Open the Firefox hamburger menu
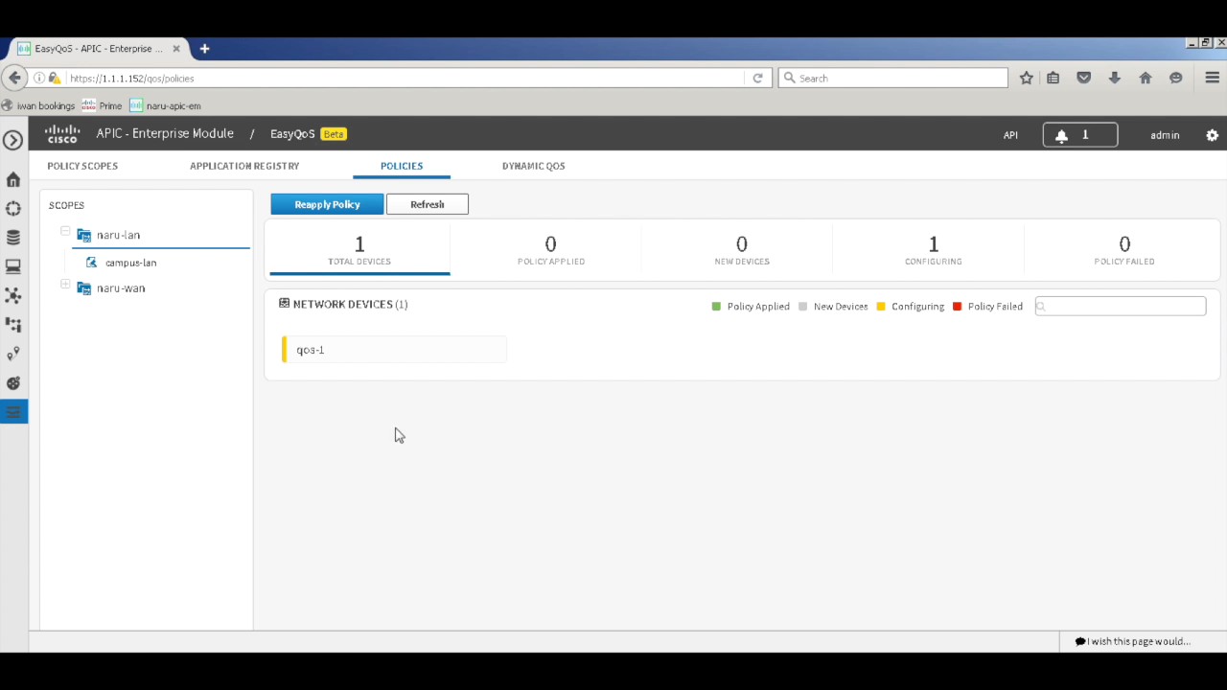The width and height of the screenshot is (1227, 690). 1213,78
